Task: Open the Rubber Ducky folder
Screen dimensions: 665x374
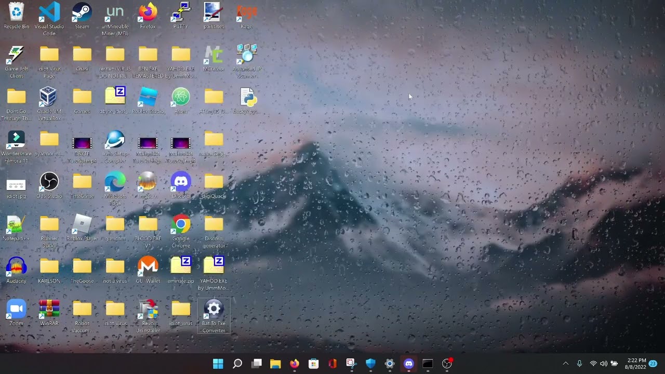Action: (49, 232)
